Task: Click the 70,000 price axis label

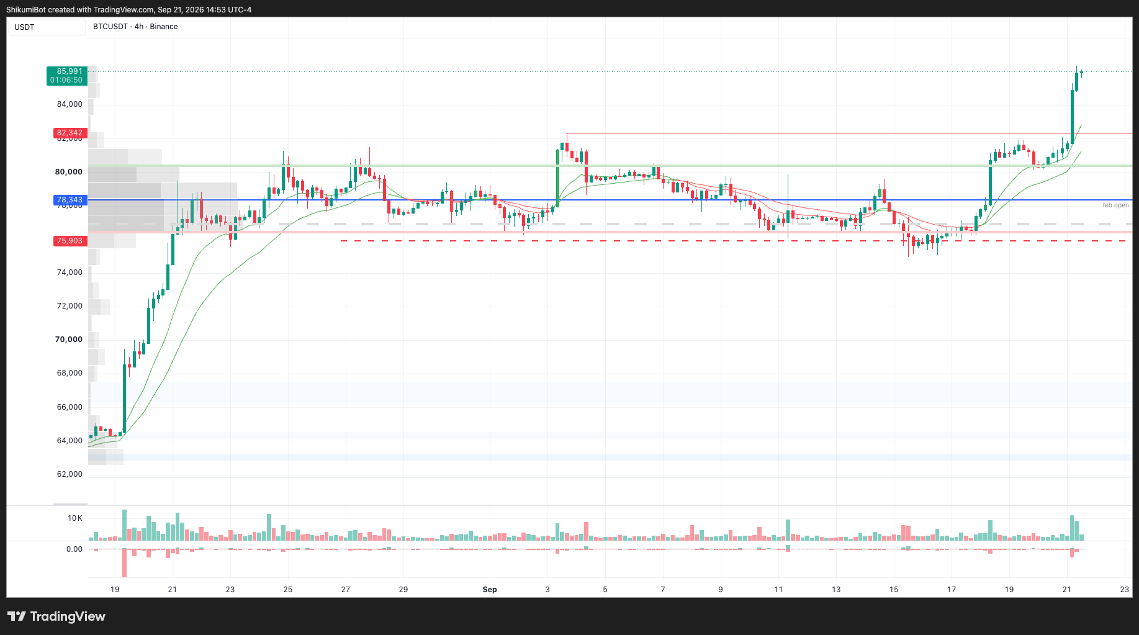Action: point(69,340)
